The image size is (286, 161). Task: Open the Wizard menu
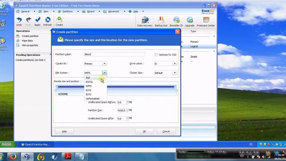coord(91,11)
